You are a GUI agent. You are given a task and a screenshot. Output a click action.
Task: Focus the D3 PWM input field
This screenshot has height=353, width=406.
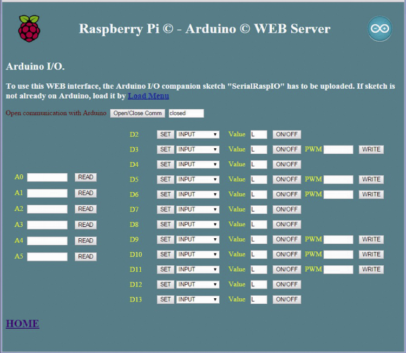point(338,149)
